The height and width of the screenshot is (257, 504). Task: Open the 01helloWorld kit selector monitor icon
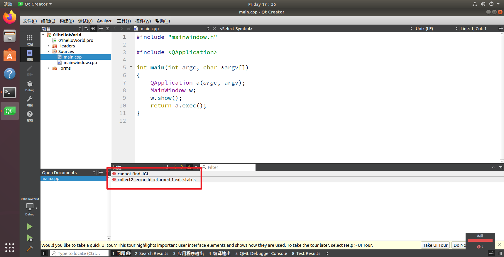(30, 206)
